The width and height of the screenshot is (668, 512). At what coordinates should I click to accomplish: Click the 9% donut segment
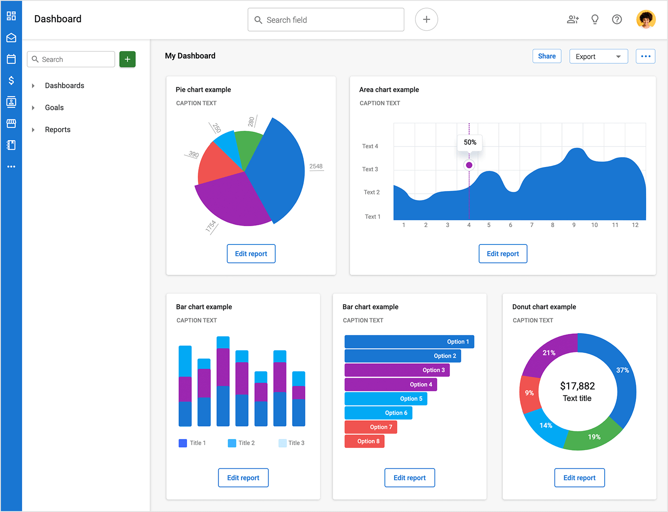click(x=529, y=393)
